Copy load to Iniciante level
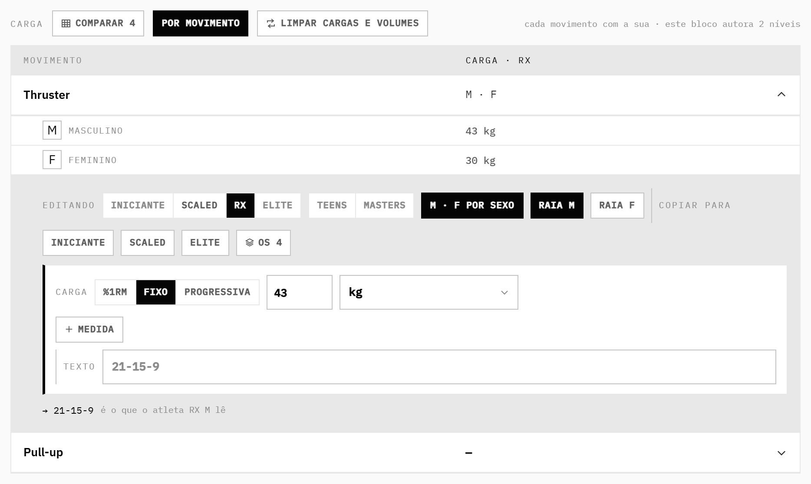Image resolution: width=811 pixels, height=484 pixels. pos(78,243)
